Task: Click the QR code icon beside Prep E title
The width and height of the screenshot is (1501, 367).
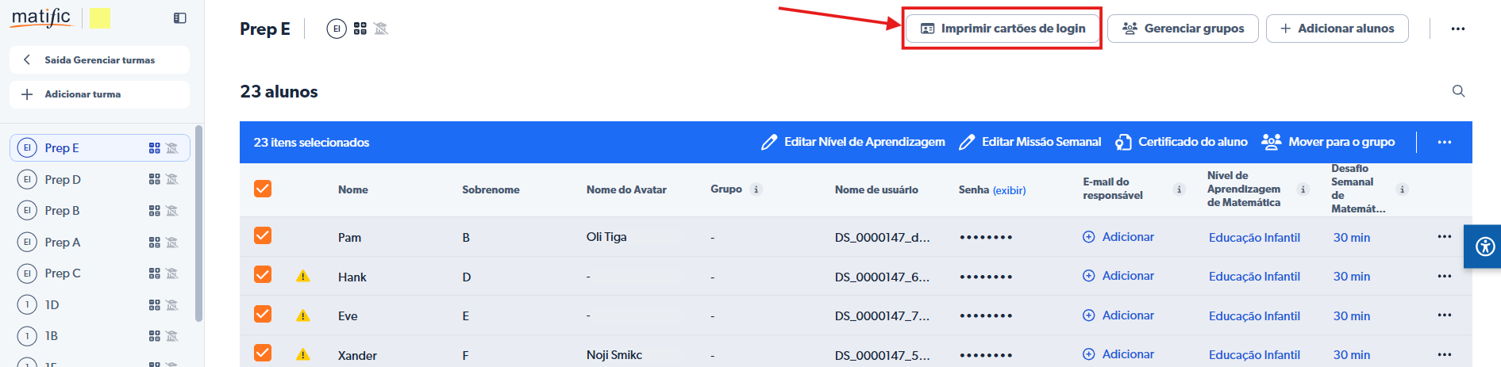Action: [360, 29]
